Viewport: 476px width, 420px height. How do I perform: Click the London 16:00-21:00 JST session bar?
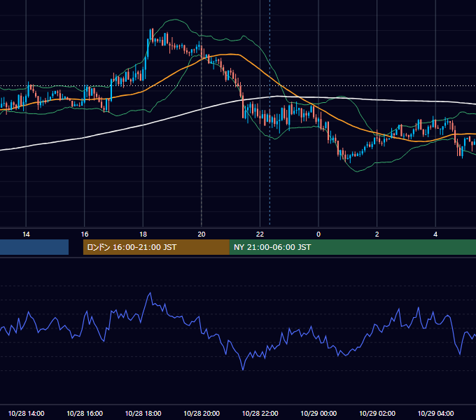(x=156, y=247)
